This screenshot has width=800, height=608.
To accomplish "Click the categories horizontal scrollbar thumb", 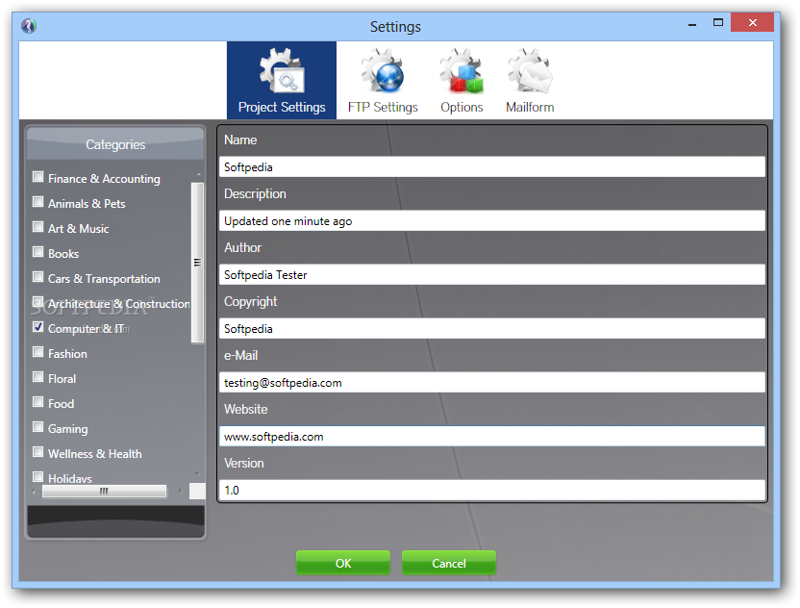I will (104, 491).
